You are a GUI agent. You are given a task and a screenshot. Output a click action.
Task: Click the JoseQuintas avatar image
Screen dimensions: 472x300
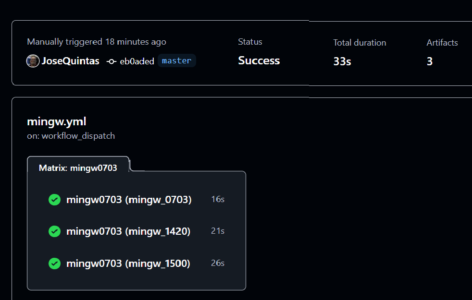tap(33, 61)
